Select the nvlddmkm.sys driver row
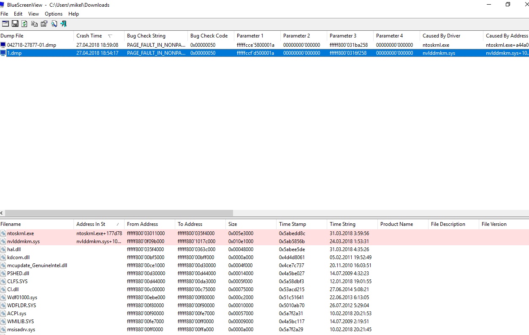529x335 pixels. [24, 241]
